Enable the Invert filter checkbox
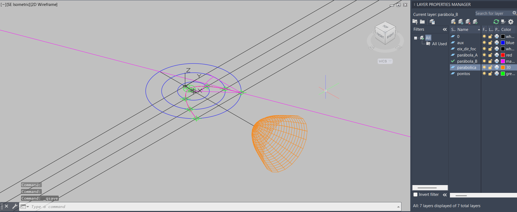Screen dimensions: 517x212 pyautogui.click(x=415, y=195)
